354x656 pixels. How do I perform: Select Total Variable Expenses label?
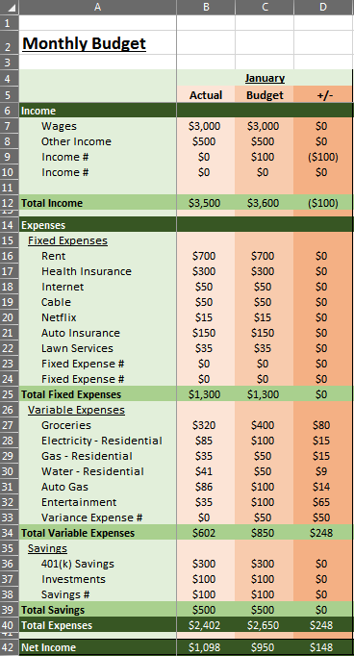click(x=78, y=533)
